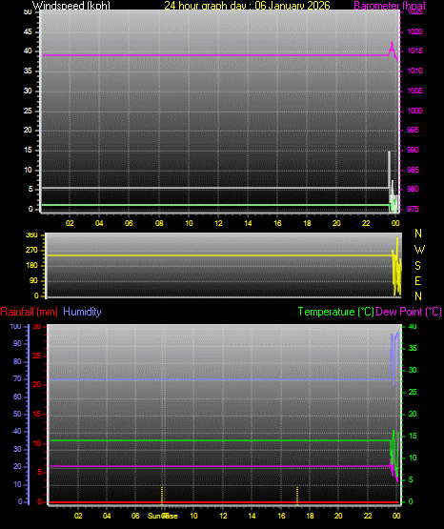The image size is (444, 529).
Task: Click the top 'N' compass letter beside 360
Action: [418, 234]
